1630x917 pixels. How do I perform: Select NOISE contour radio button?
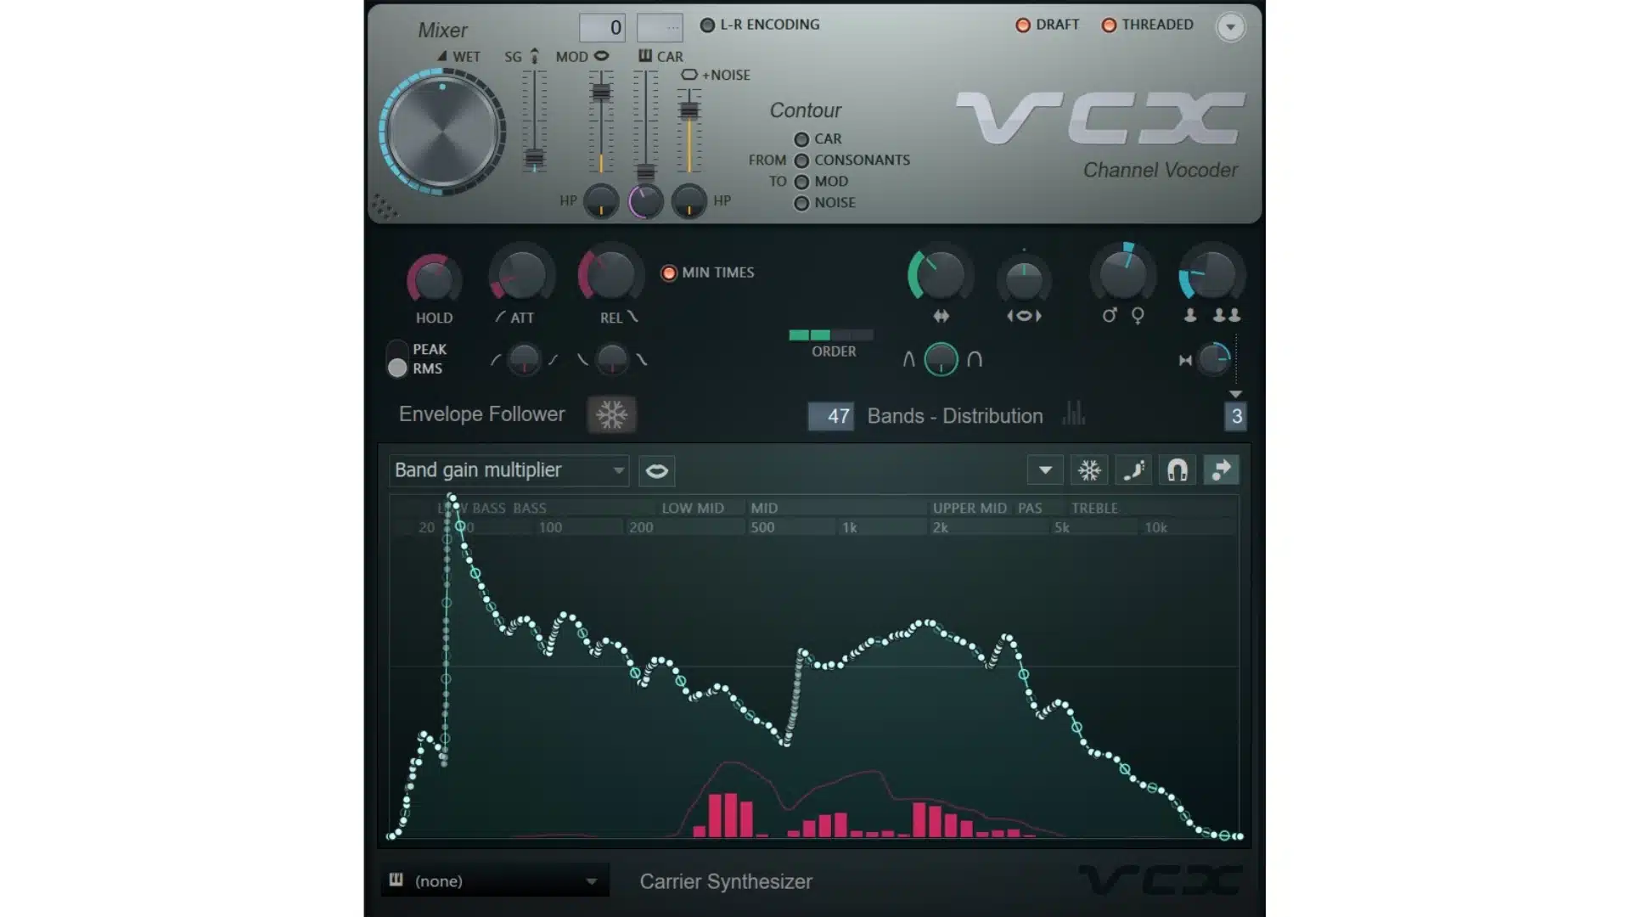click(x=801, y=203)
